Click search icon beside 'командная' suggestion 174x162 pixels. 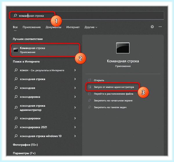pos(16,88)
